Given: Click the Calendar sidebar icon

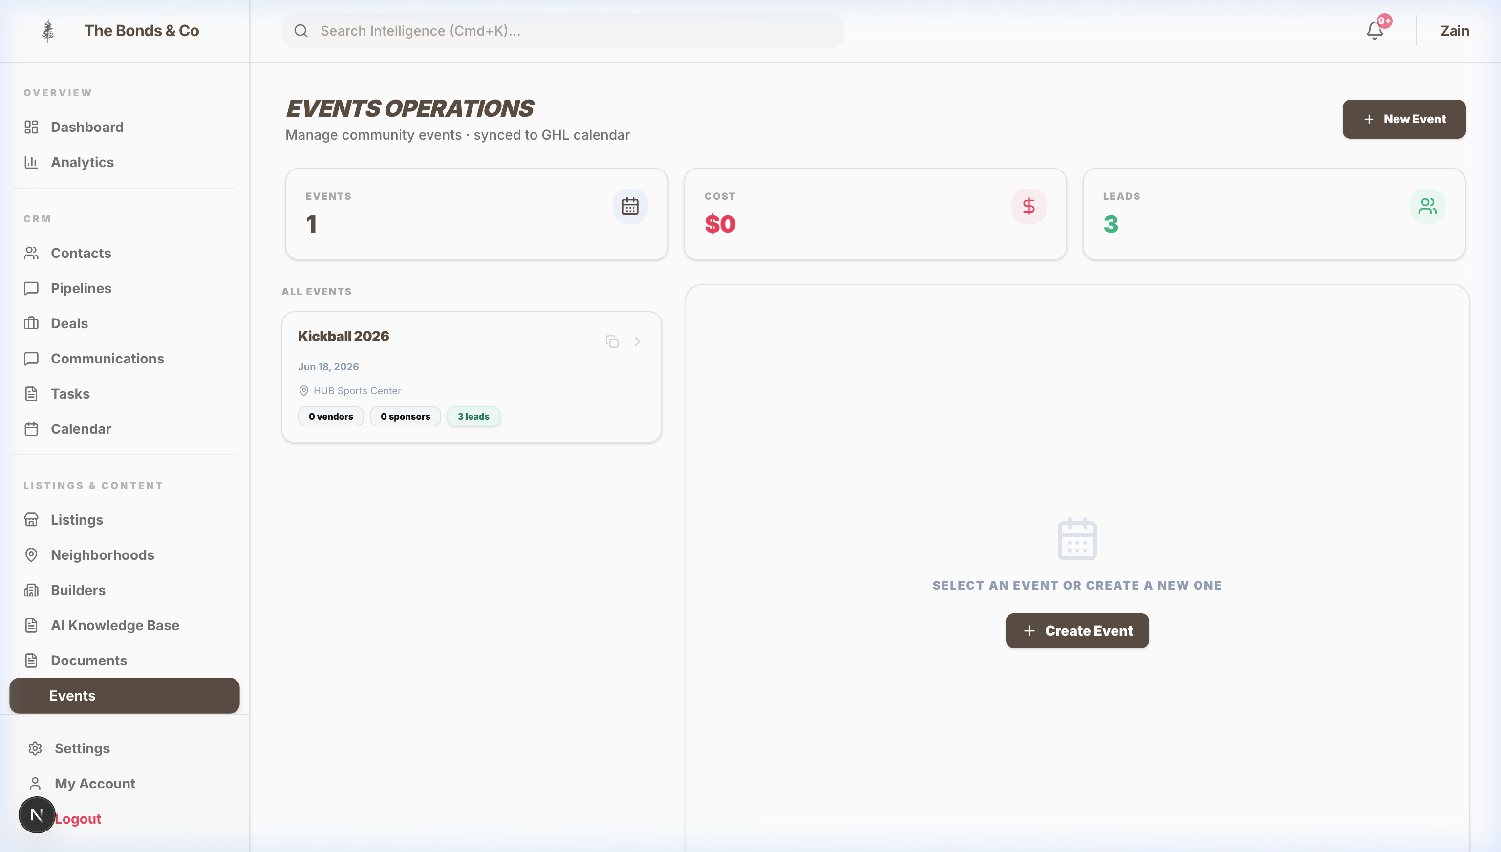Looking at the screenshot, I should tap(31, 428).
